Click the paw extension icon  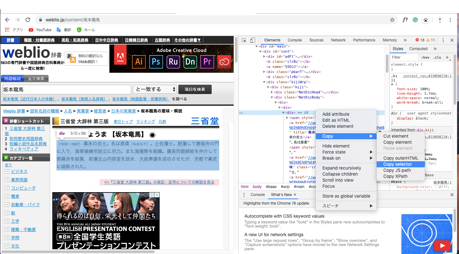(x=425, y=20)
